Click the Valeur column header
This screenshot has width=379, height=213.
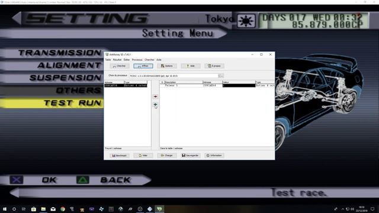239,82
